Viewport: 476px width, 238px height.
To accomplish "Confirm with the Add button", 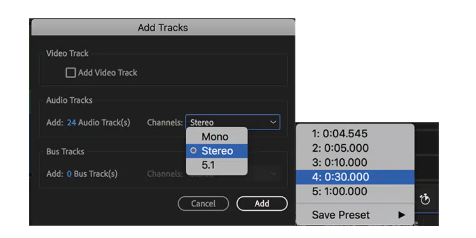I will [262, 203].
